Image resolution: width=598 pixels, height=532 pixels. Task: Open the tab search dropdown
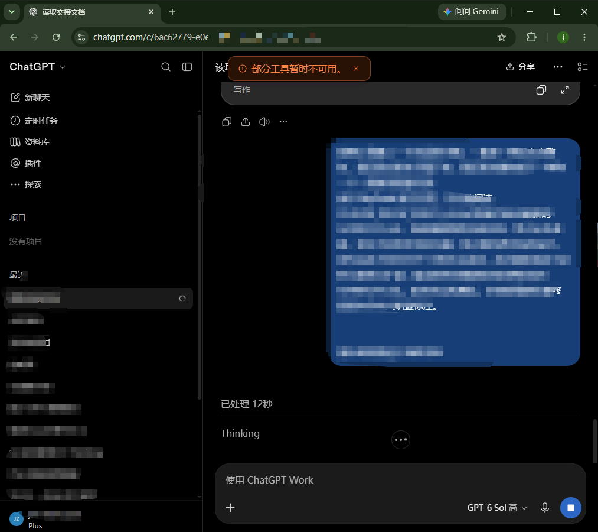12,12
